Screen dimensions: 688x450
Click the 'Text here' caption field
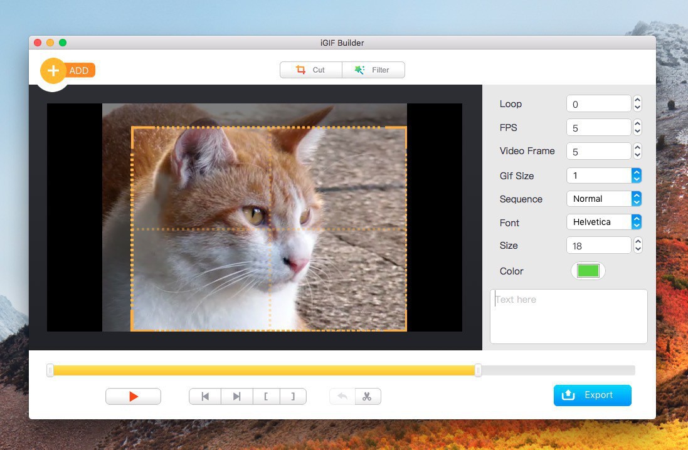click(568, 316)
